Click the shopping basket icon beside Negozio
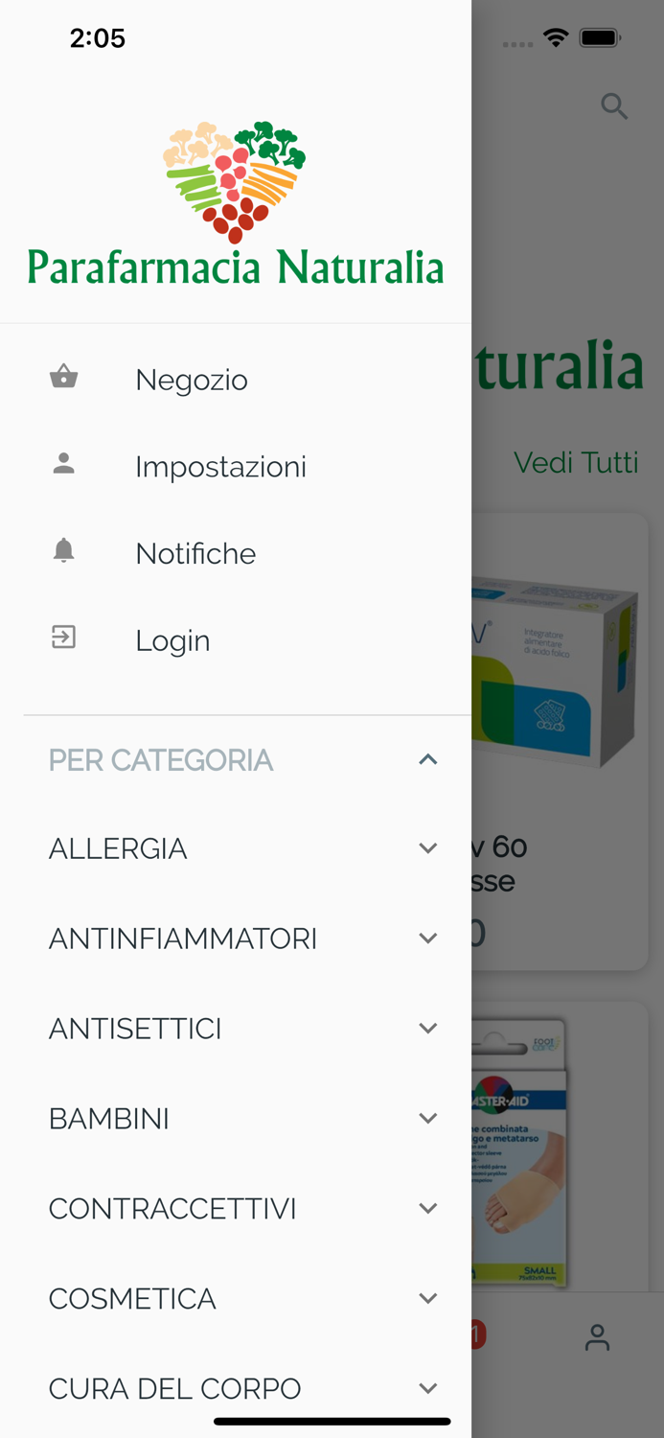The image size is (664, 1438). click(x=63, y=377)
